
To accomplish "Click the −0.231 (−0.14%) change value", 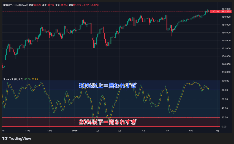I will tap(91, 5).
